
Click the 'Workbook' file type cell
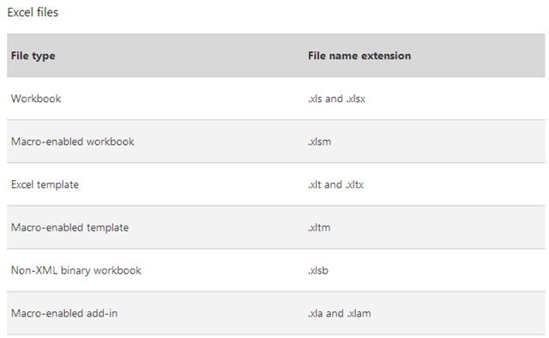point(36,99)
